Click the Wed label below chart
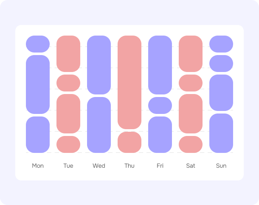This screenshot has width=259, height=205. (x=99, y=166)
